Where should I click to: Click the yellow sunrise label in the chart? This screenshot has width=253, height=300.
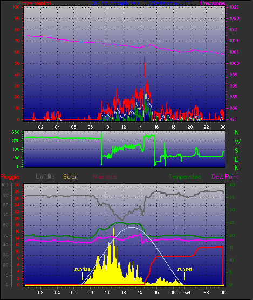coord(82,269)
